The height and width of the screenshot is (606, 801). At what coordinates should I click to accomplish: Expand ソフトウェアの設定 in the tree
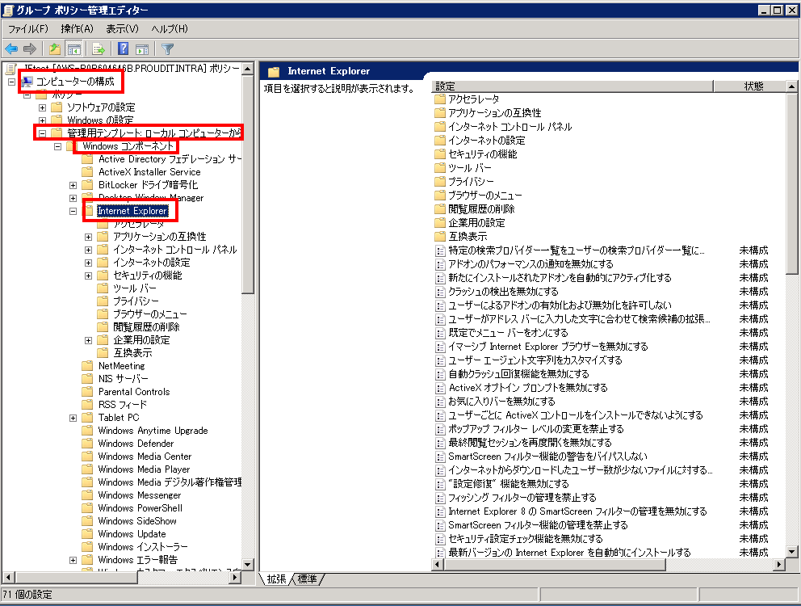[x=42, y=107]
